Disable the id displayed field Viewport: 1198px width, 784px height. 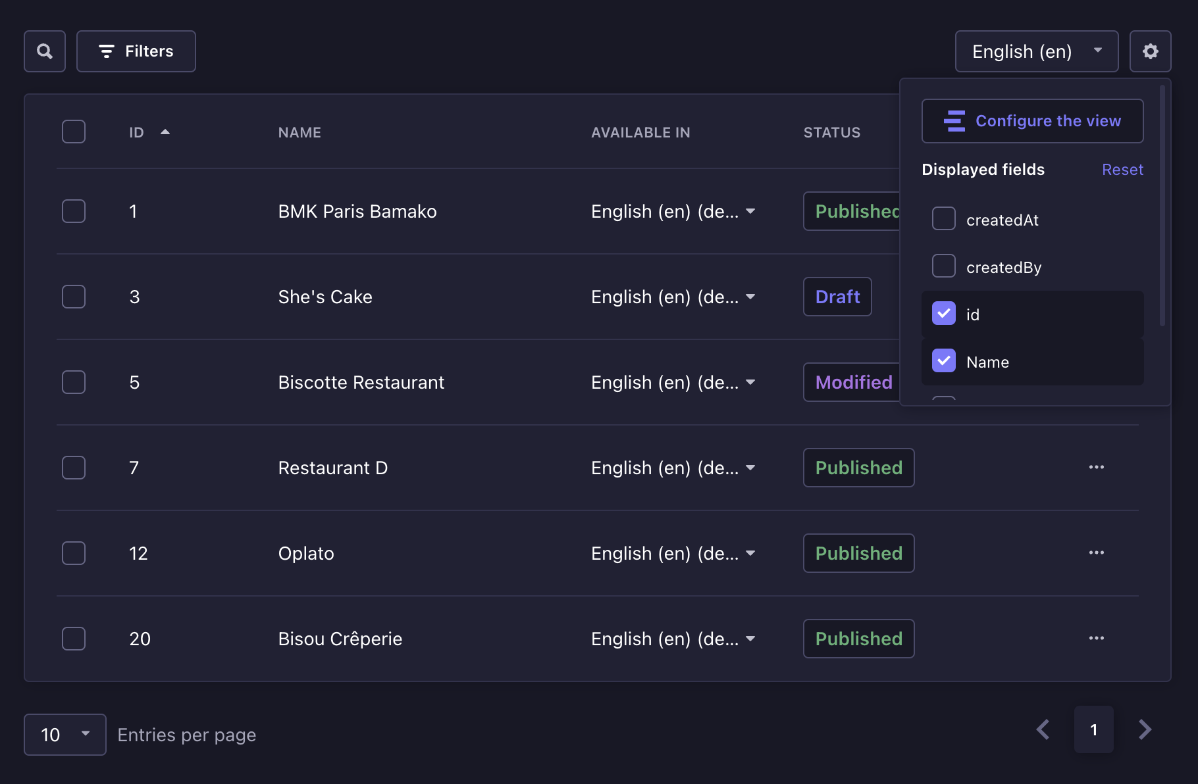coord(944,314)
